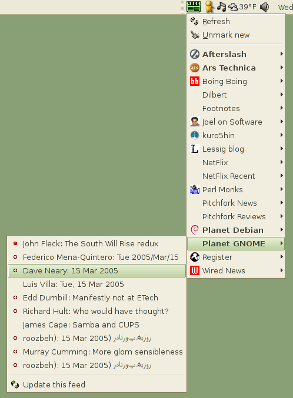
Task: Choose Refresh from the feed menu
Action: [x=236, y=21]
